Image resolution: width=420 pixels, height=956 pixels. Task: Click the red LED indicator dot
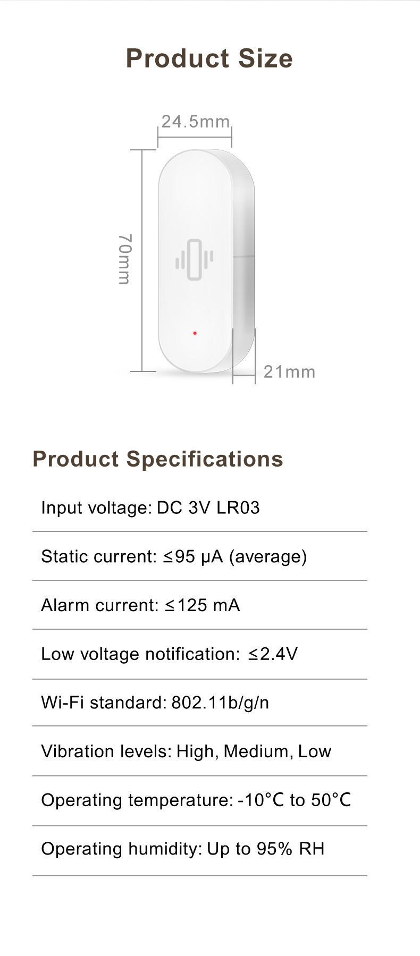pyautogui.click(x=195, y=333)
